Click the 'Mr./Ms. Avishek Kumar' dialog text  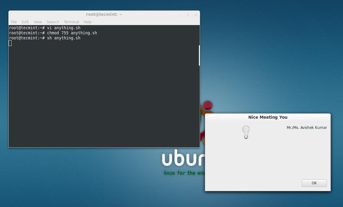307,127
